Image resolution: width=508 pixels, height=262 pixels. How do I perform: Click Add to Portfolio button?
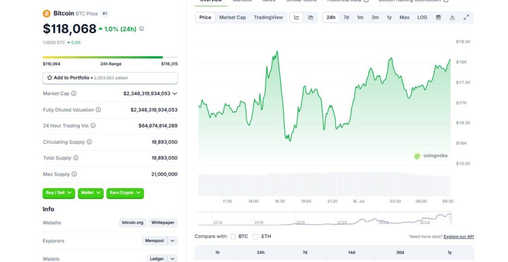point(110,78)
